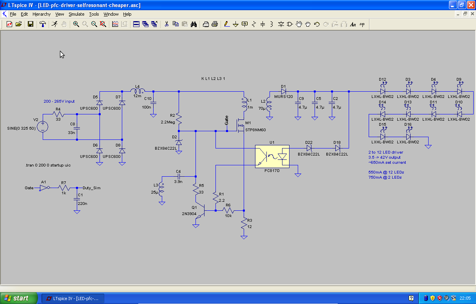Expand the Tools menu
476x304 pixels.
[94, 14]
